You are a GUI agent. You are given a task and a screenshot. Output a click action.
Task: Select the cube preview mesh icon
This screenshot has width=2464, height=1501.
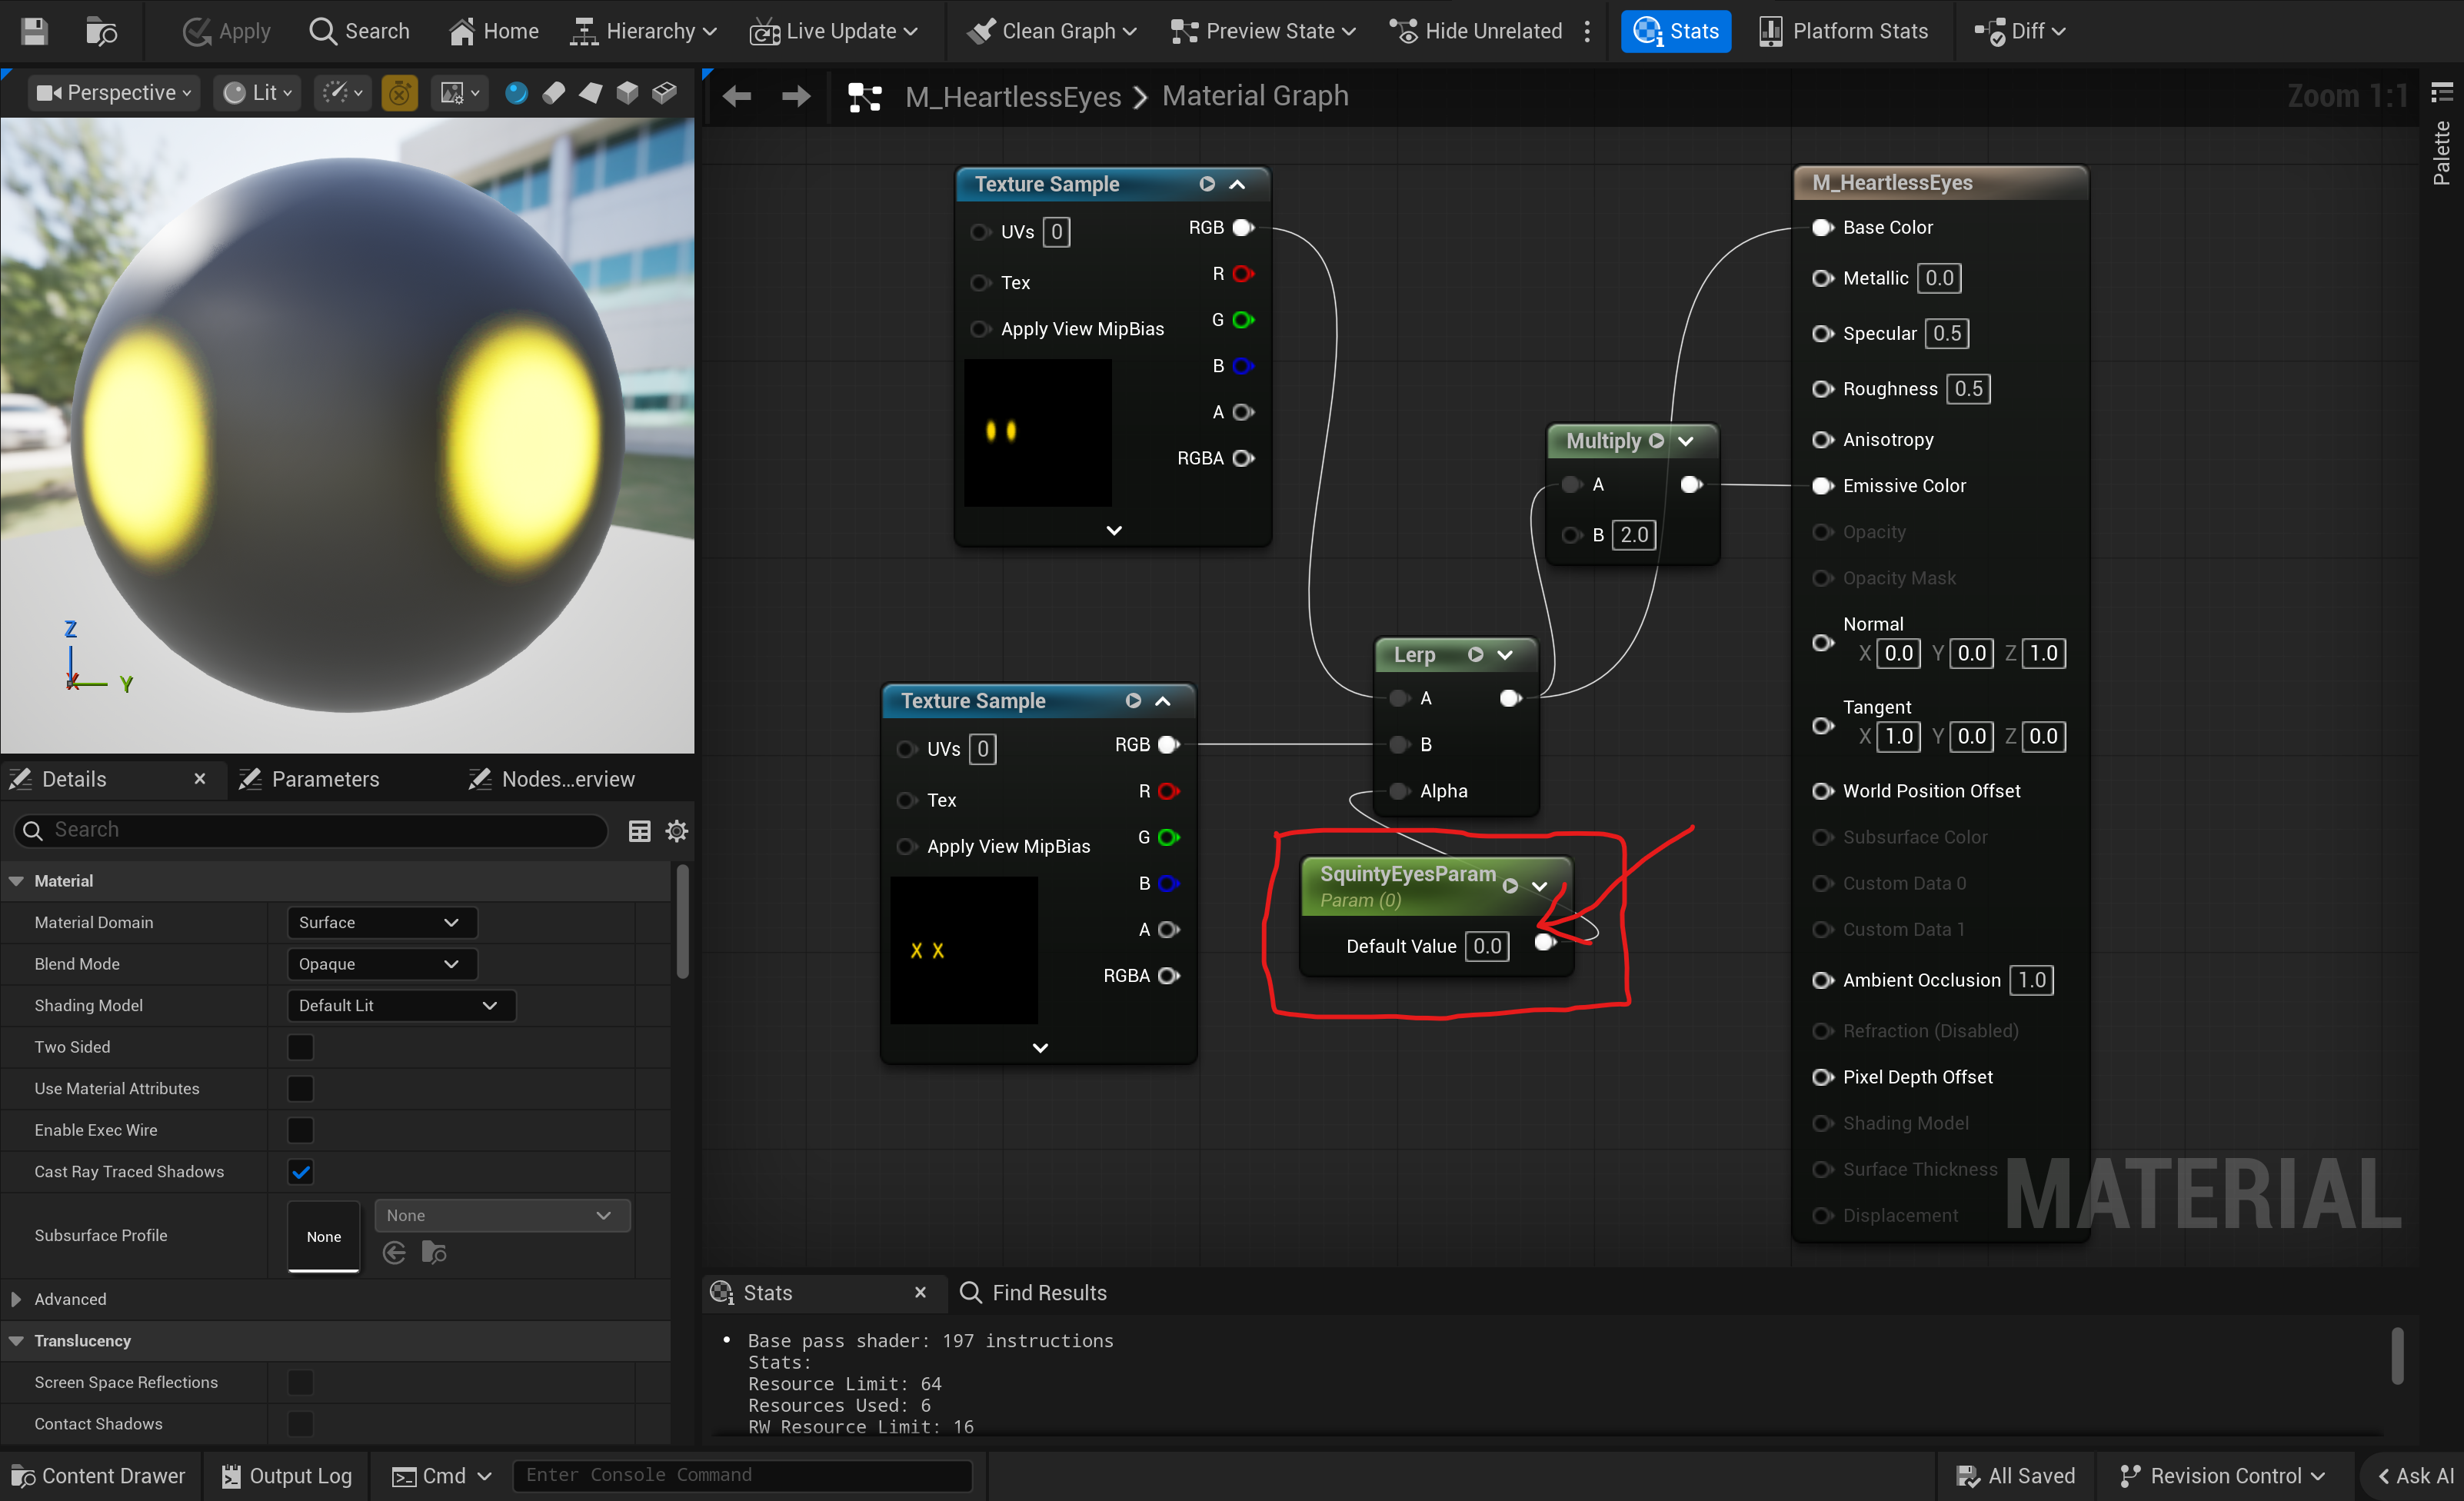coord(627,93)
